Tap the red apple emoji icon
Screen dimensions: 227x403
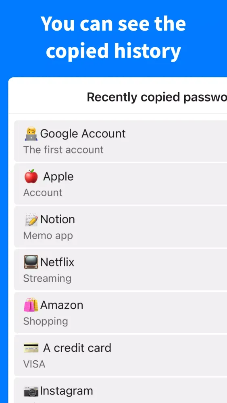31,177
